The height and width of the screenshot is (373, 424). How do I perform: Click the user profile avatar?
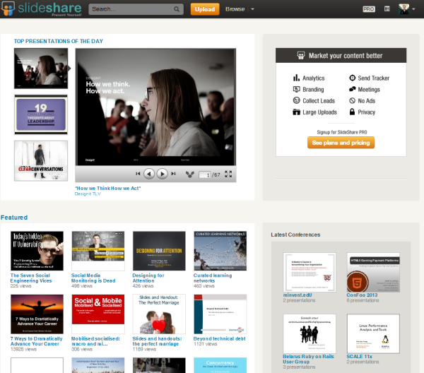pyautogui.click(x=404, y=9)
